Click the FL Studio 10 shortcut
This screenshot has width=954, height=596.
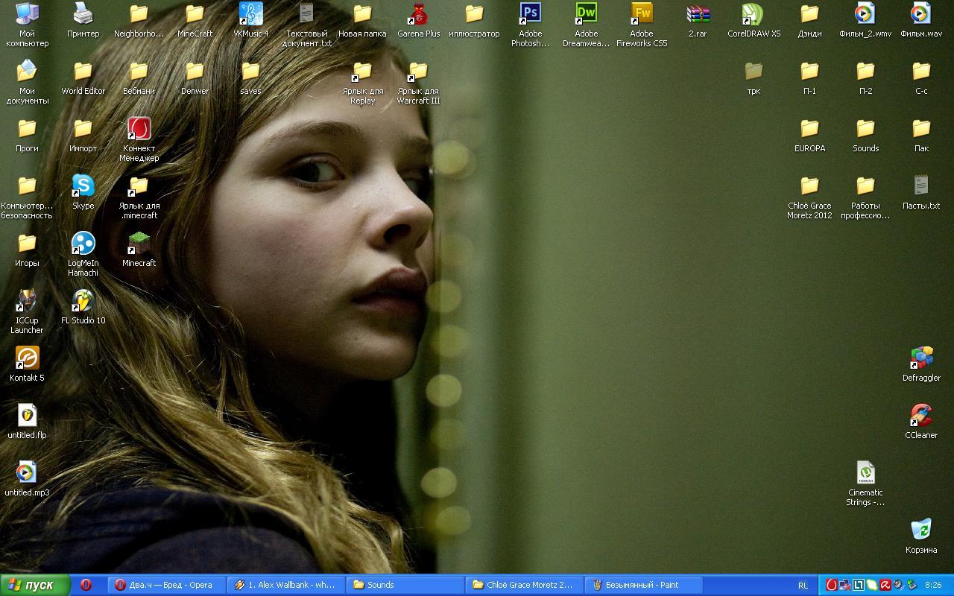click(x=83, y=301)
